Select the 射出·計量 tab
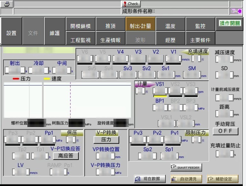The image size is (246, 186). [141, 24]
